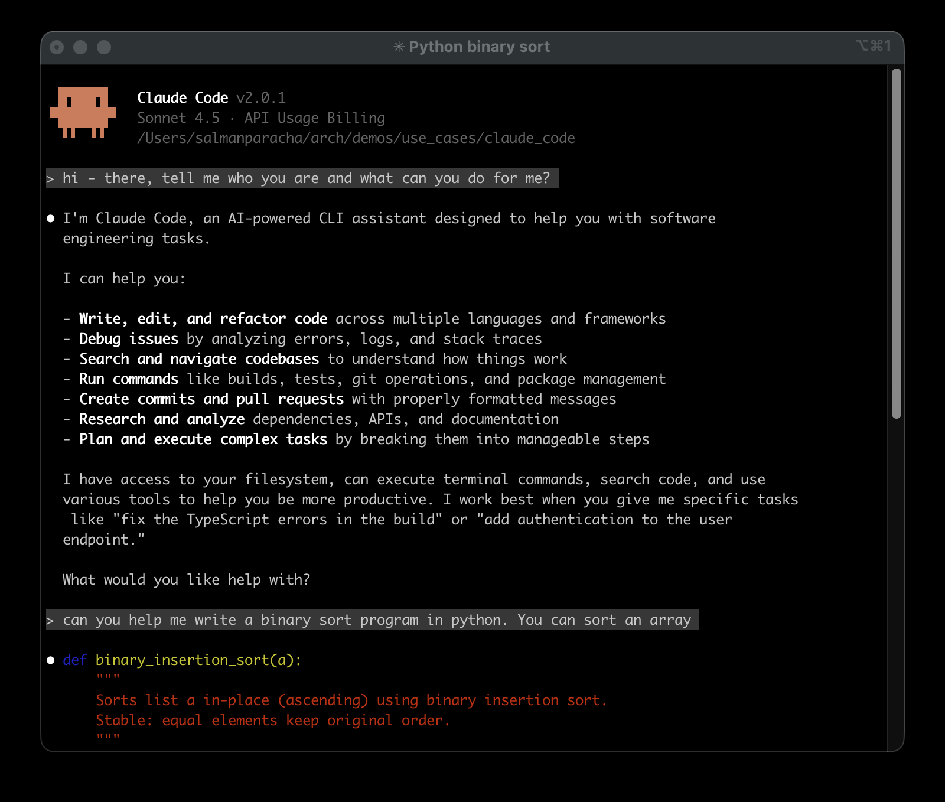Click "Create commits and pull requests" text
Image resolution: width=945 pixels, height=802 pixels.
(x=211, y=399)
